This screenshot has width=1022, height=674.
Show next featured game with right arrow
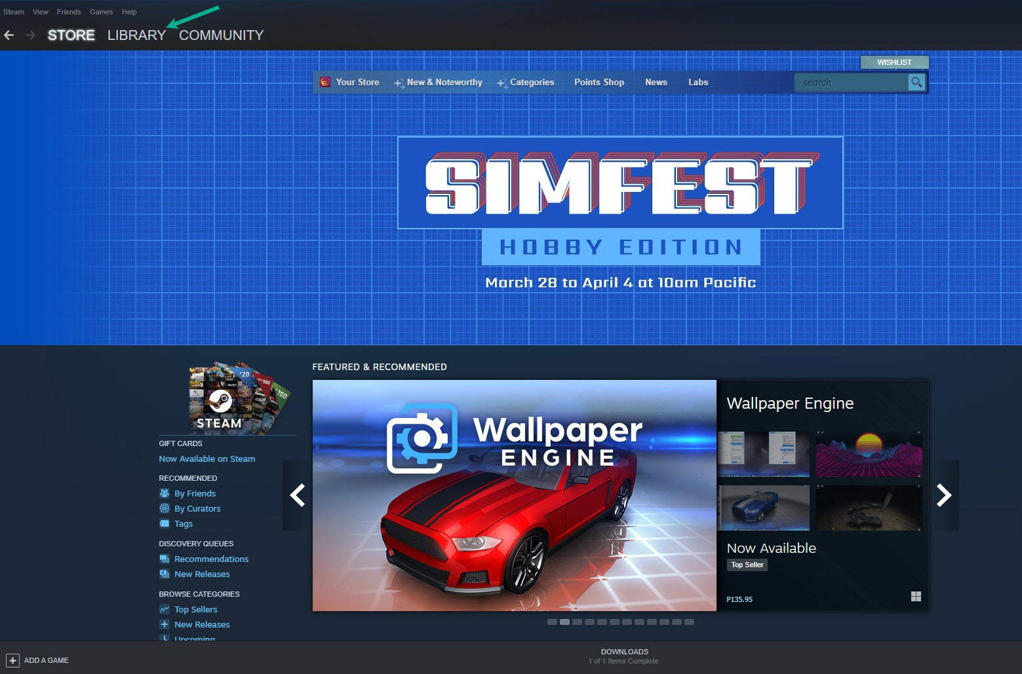(x=944, y=495)
